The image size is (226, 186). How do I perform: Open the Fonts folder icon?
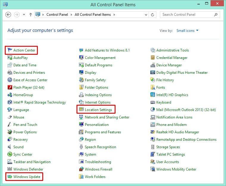pyautogui.click(x=153, y=87)
